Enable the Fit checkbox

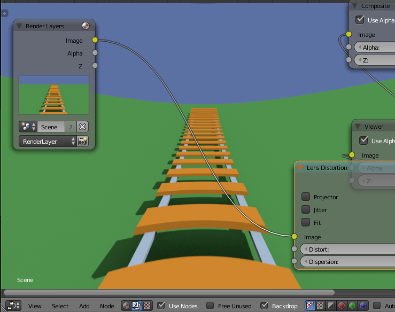[306, 222]
